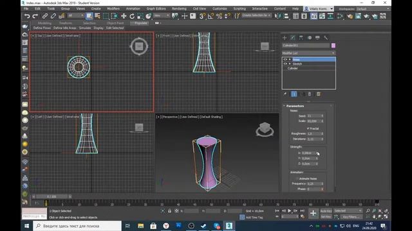Open the Create Selection Set dropdown
This screenshot has height=231, width=412.
pyautogui.click(x=256, y=15)
